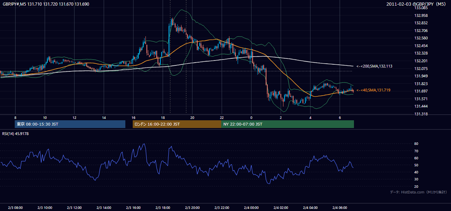Click the 131.949 price axis label

421,76
